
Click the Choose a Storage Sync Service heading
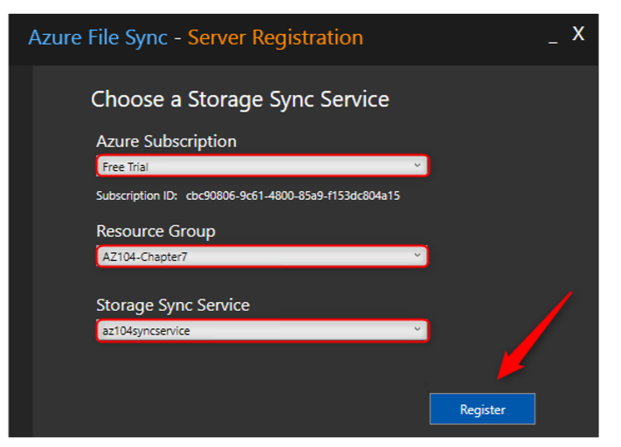pyautogui.click(x=240, y=99)
